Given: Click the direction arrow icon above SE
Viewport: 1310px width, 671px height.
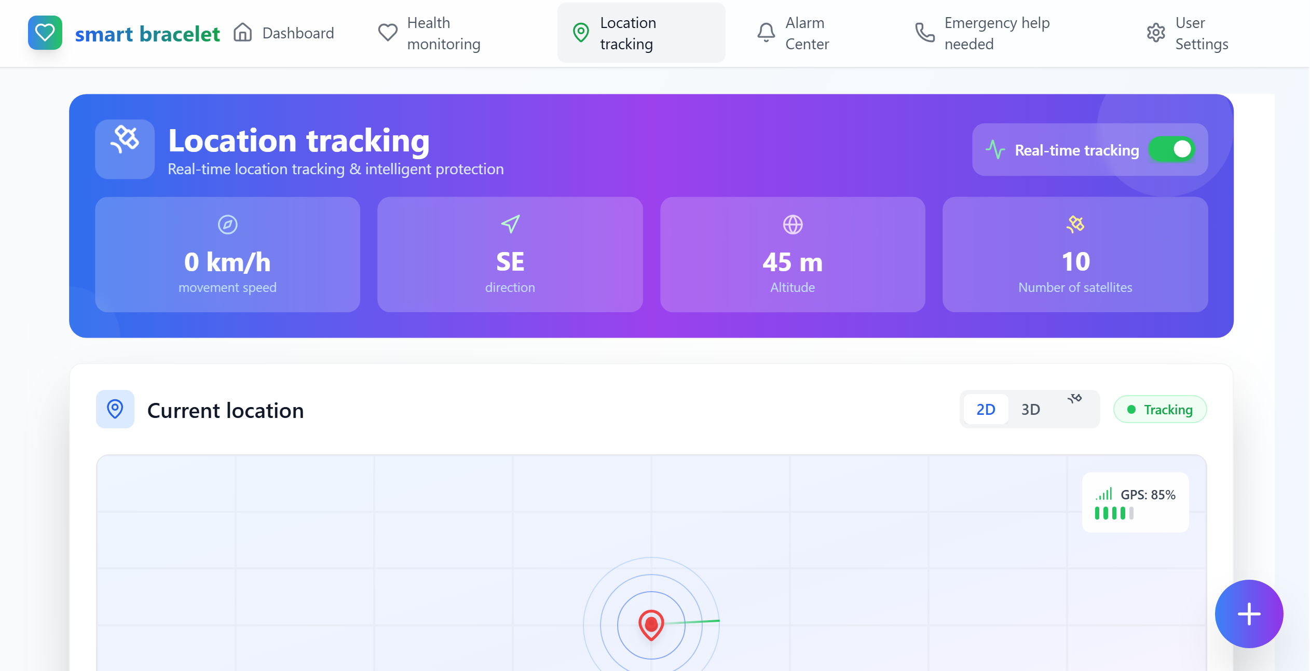Looking at the screenshot, I should [x=510, y=224].
